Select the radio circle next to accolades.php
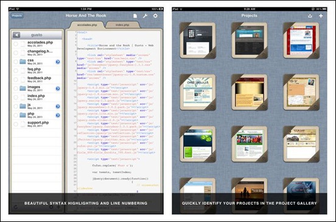 tap(16, 44)
